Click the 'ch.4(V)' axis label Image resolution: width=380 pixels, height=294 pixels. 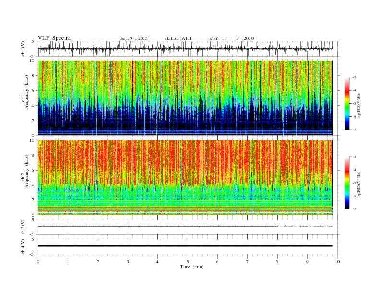pyautogui.click(x=23, y=246)
